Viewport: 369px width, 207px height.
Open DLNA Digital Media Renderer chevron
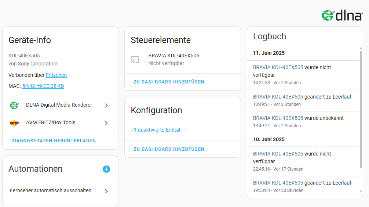pyautogui.click(x=106, y=106)
